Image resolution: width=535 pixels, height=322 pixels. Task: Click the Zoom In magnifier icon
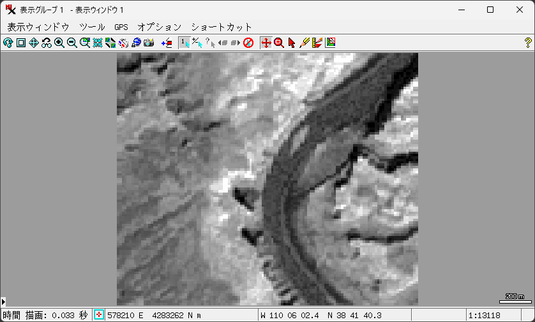(x=59, y=43)
